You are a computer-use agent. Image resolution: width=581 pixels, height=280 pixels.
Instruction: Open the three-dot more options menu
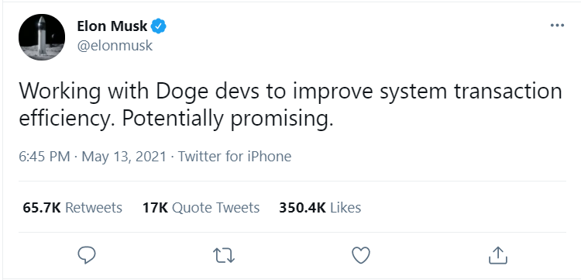pos(557,26)
